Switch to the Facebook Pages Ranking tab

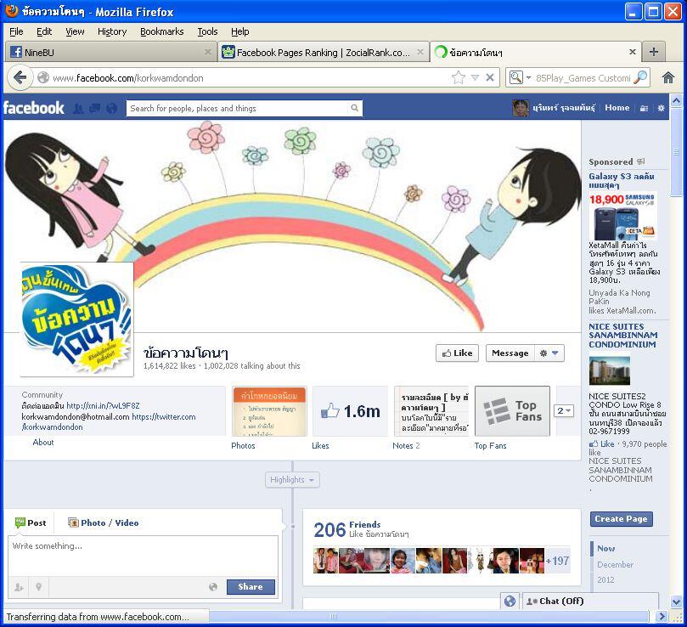pos(322,52)
